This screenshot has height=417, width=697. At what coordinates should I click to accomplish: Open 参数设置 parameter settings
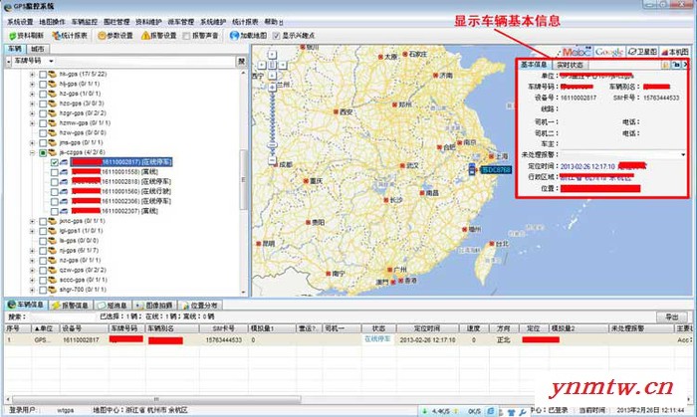coord(116,36)
